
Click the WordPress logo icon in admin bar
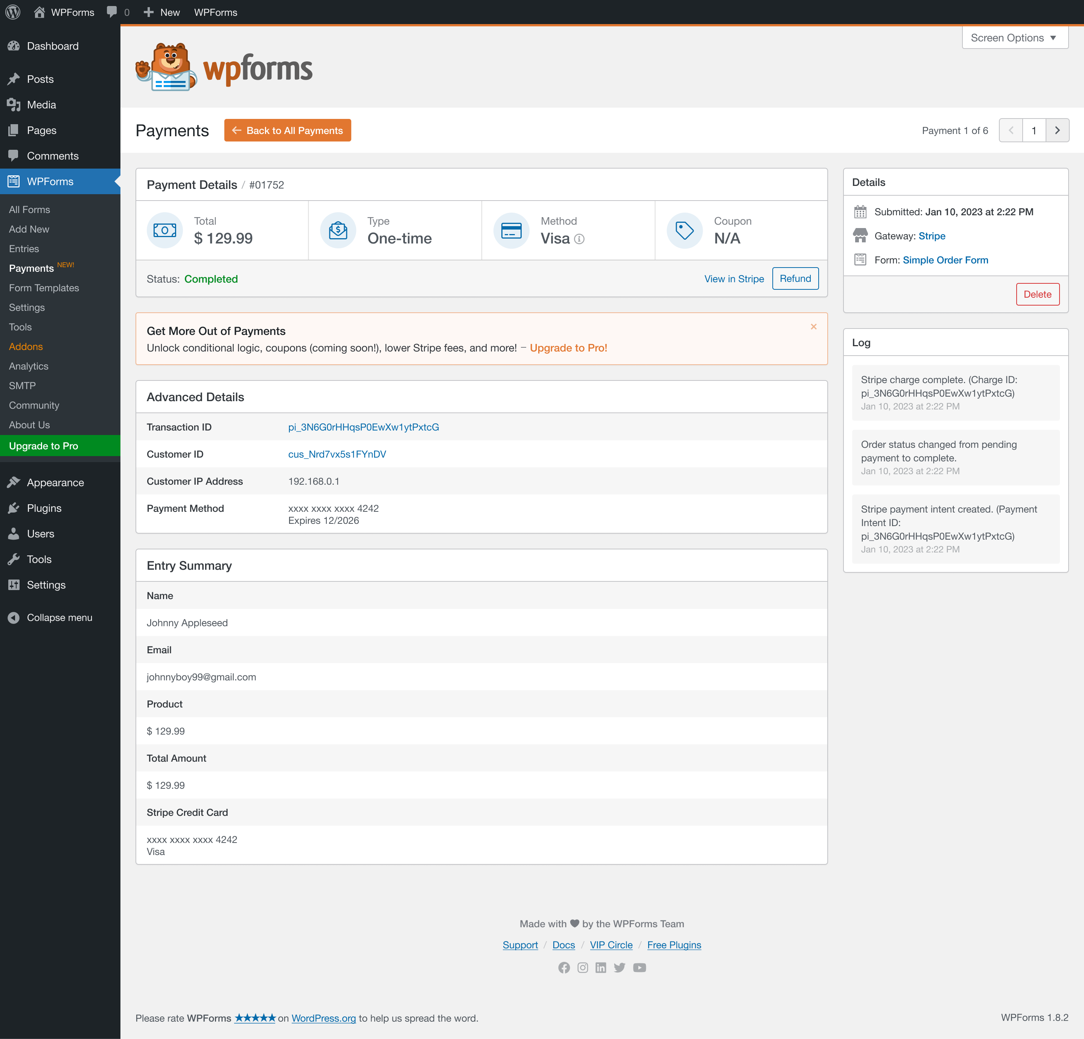pyautogui.click(x=13, y=12)
